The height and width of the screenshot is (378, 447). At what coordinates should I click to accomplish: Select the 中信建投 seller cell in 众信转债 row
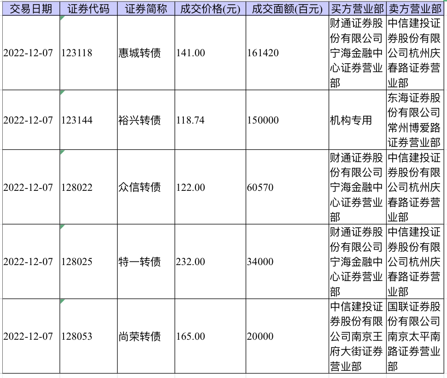click(x=415, y=187)
